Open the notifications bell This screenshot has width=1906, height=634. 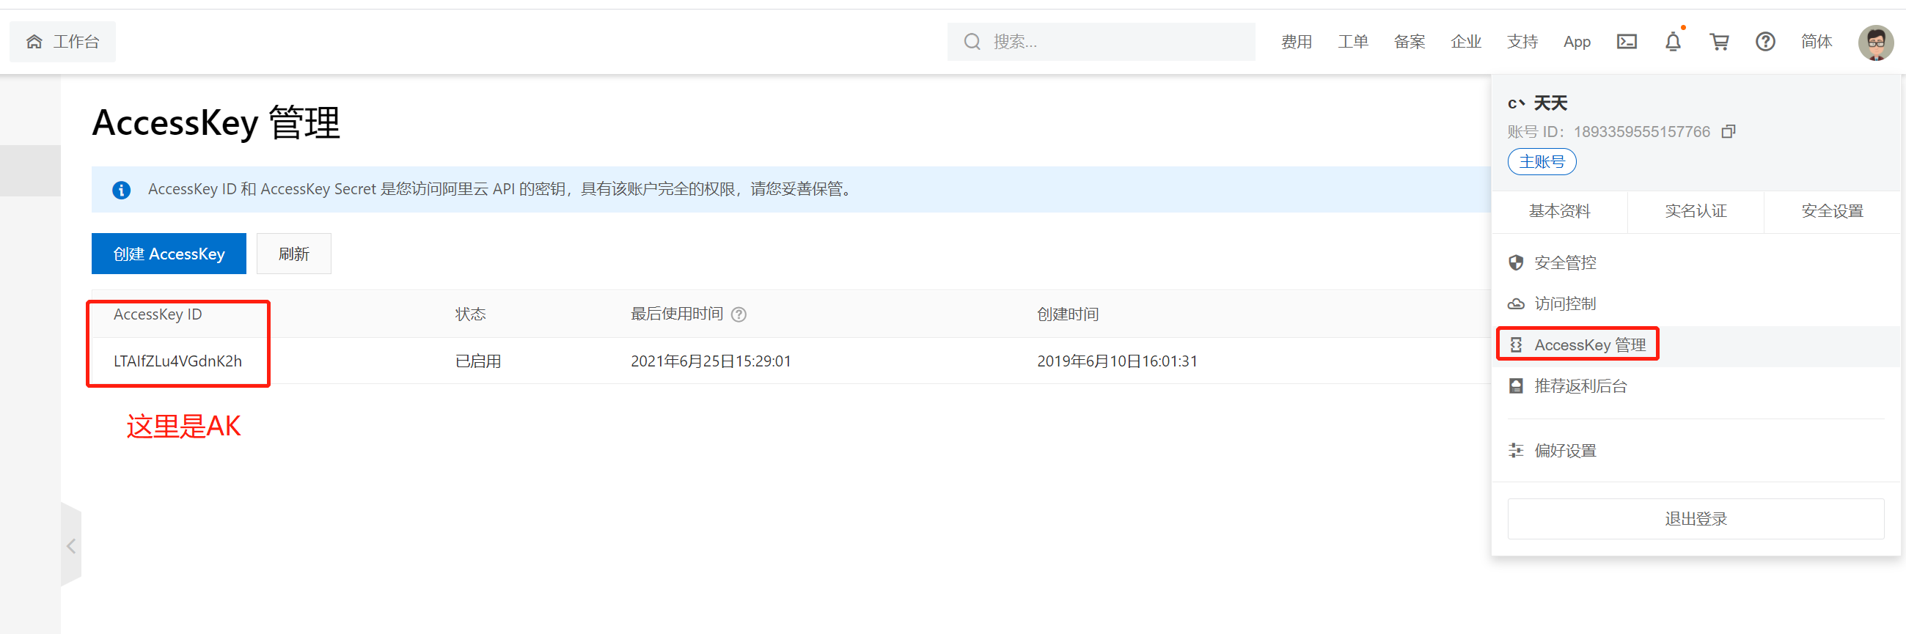coord(1673,43)
